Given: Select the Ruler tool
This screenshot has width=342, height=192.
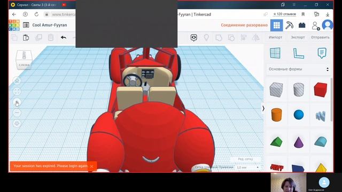Looking at the screenshot, I should [x=298, y=53].
